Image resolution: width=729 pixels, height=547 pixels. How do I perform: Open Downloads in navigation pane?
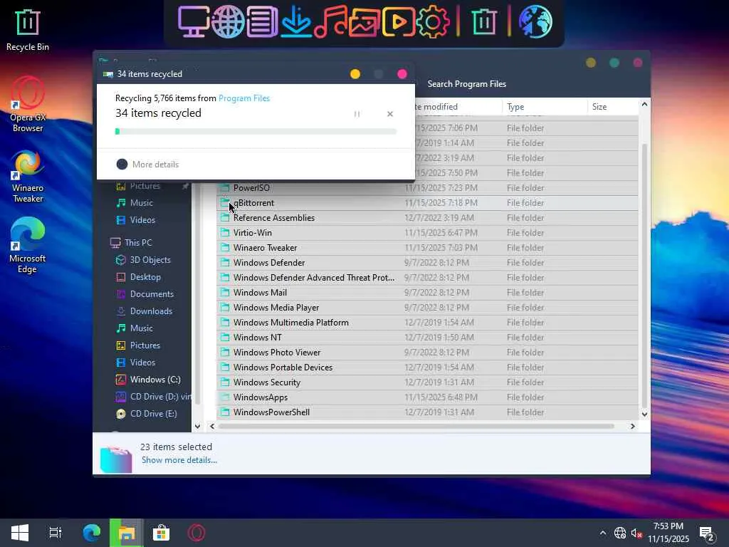click(144, 311)
